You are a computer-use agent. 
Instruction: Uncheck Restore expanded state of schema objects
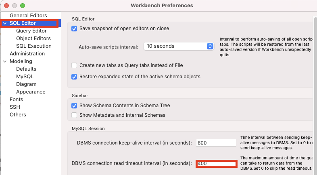coord(74,77)
